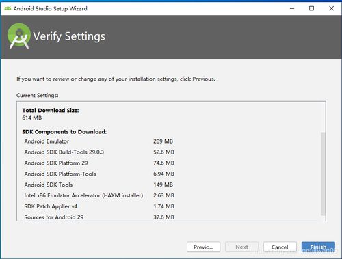Select Intel x86 Emulator Accelerator row
The width and height of the screenshot is (342, 259).
coord(99,195)
